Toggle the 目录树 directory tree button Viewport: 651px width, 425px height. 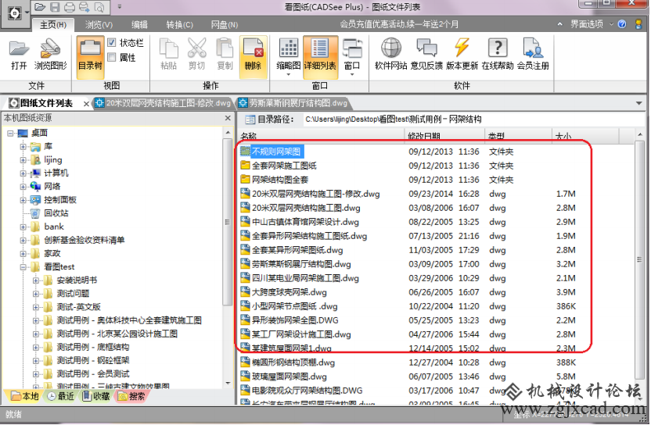tap(90, 57)
